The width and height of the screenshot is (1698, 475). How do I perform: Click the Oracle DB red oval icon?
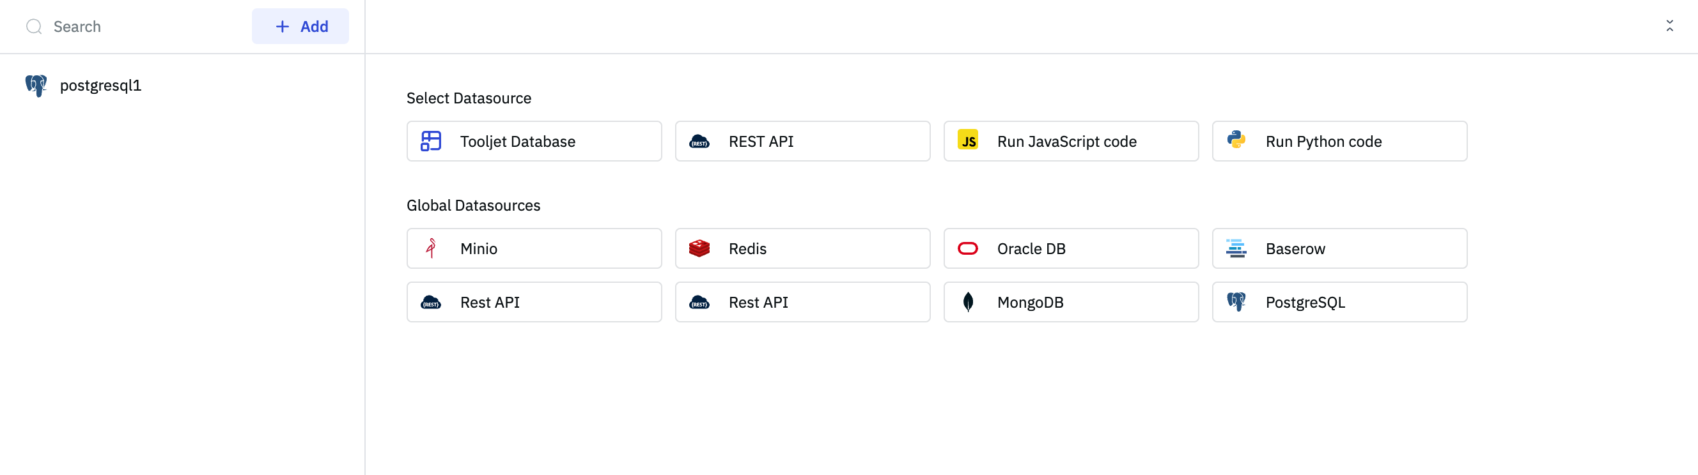(968, 248)
